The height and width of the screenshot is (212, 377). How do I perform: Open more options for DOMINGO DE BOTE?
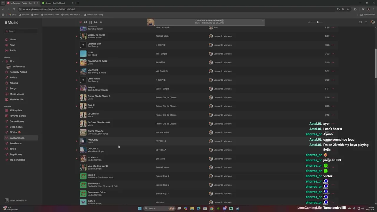(333, 62)
